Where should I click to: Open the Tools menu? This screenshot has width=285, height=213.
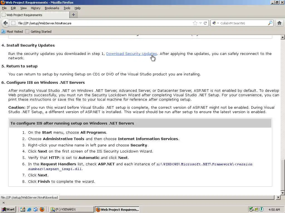[67, 8]
